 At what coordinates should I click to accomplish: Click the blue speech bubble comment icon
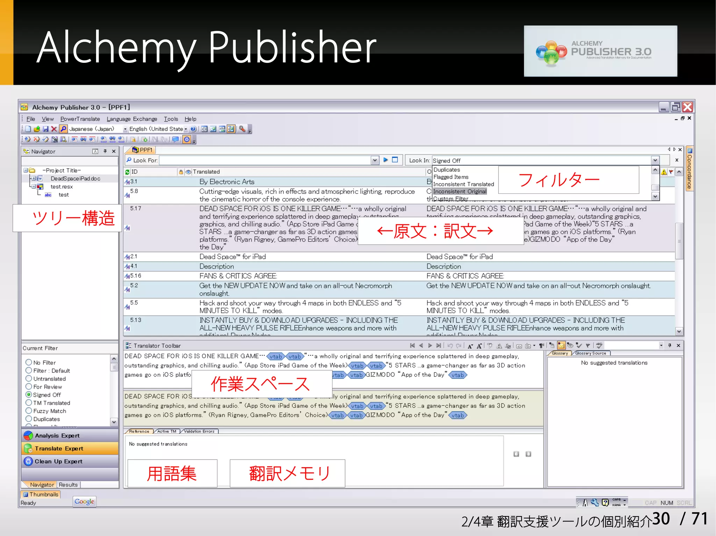pos(176,139)
